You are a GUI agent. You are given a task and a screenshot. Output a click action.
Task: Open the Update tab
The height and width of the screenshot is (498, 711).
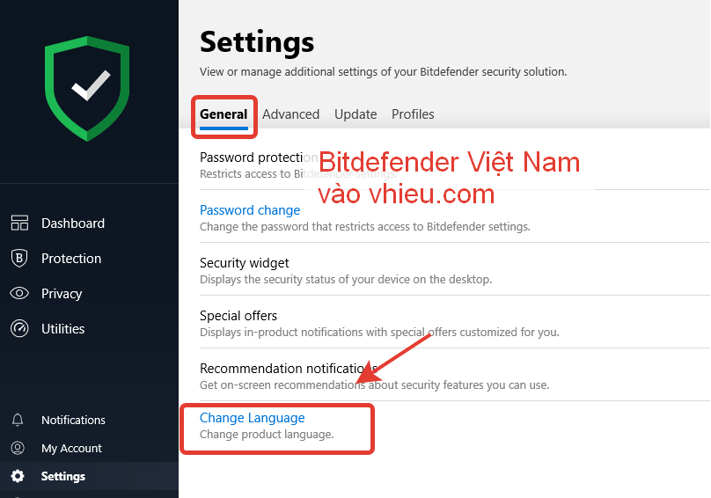tap(355, 114)
